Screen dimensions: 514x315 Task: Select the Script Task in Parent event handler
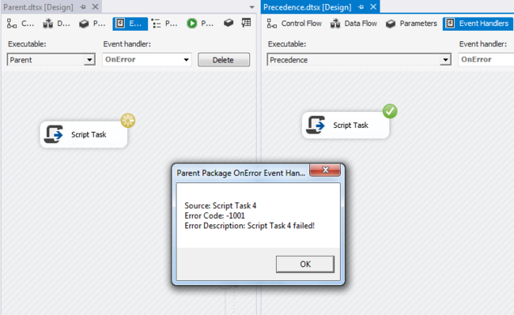(x=84, y=134)
